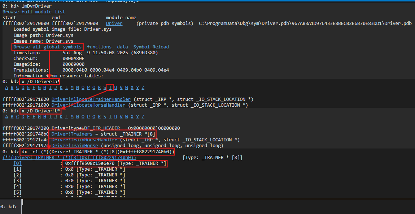Select letter D in alphabet row below Driver!t* command
The width and height of the screenshot is (415, 214).
(x=23, y=117)
